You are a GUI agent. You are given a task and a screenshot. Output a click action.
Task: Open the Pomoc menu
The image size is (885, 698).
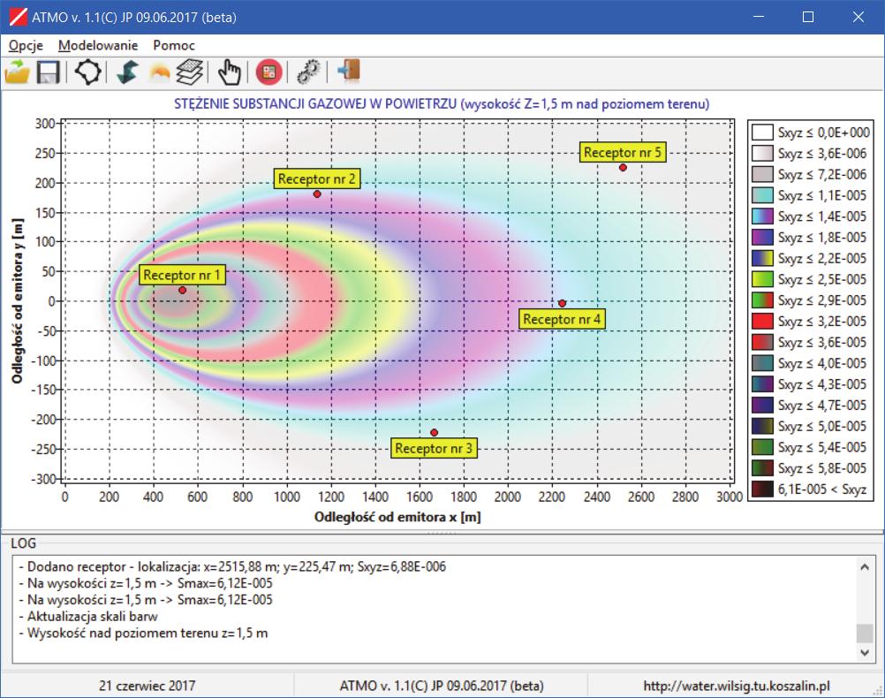pos(174,45)
